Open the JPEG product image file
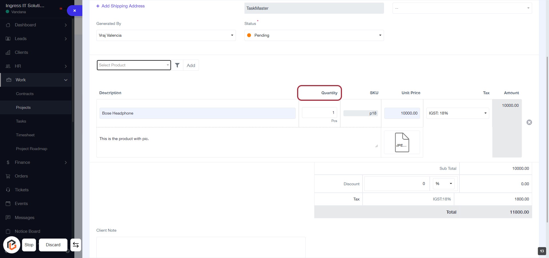Image resolution: width=549 pixels, height=258 pixels. click(x=402, y=142)
